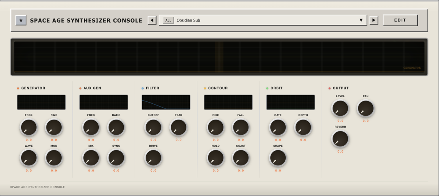Click the star favorite icon
The width and height of the screenshot is (439, 196).
click(x=21, y=20)
